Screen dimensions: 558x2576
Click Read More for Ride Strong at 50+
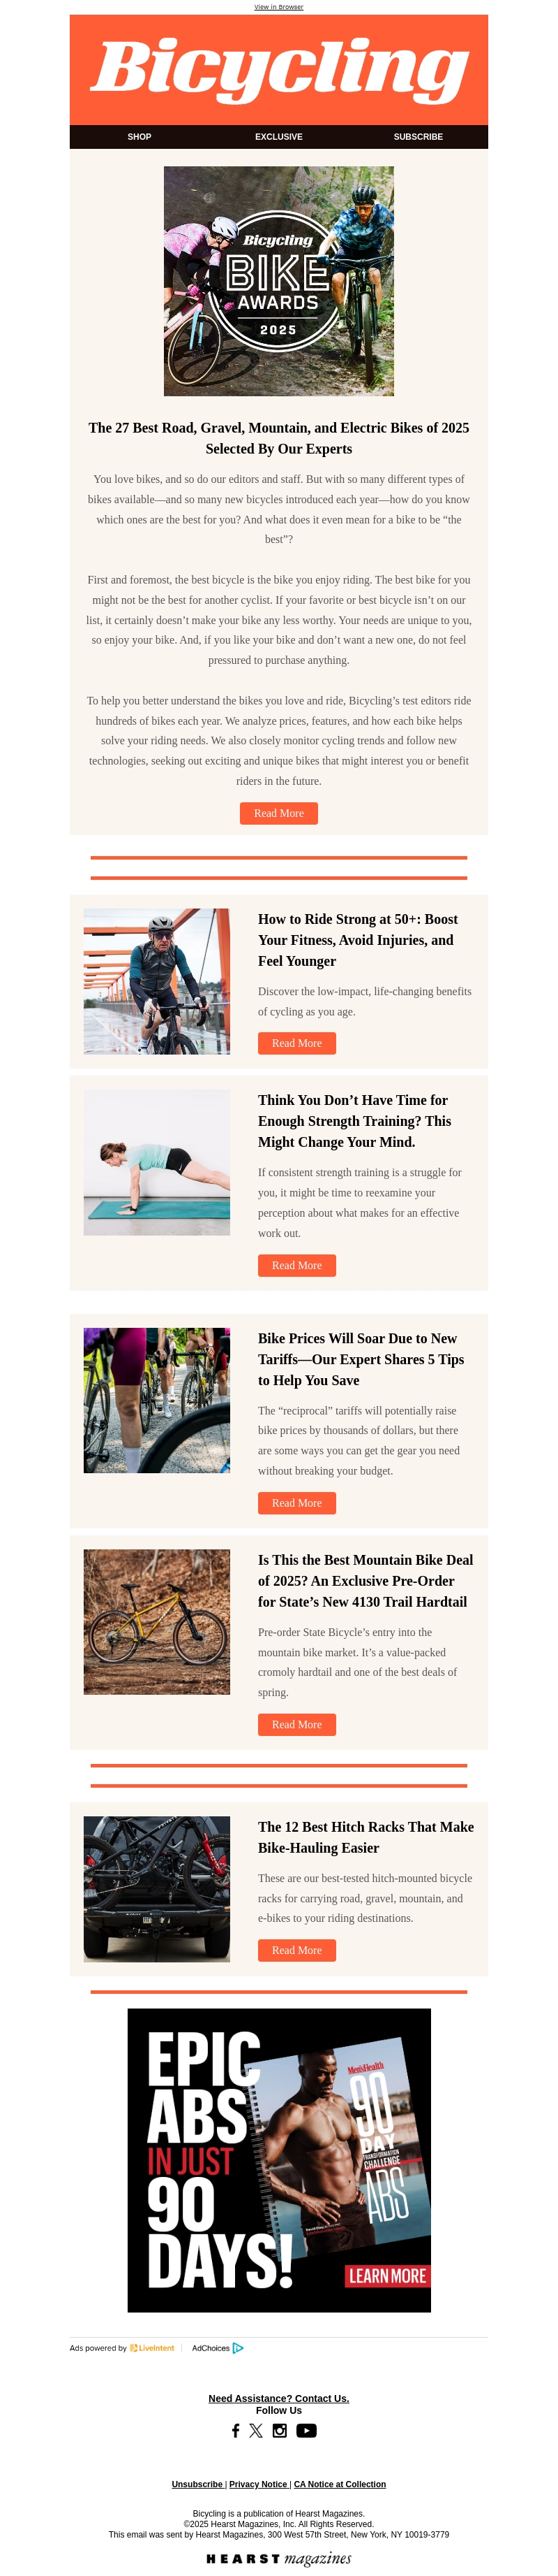coord(296,1043)
